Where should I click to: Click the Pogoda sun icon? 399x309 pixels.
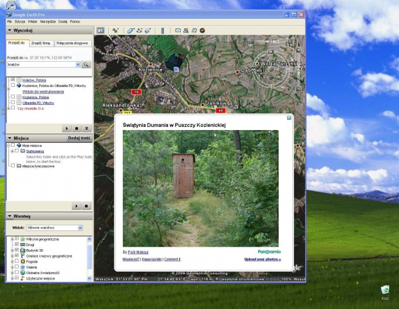pyautogui.click(x=23, y=261)
